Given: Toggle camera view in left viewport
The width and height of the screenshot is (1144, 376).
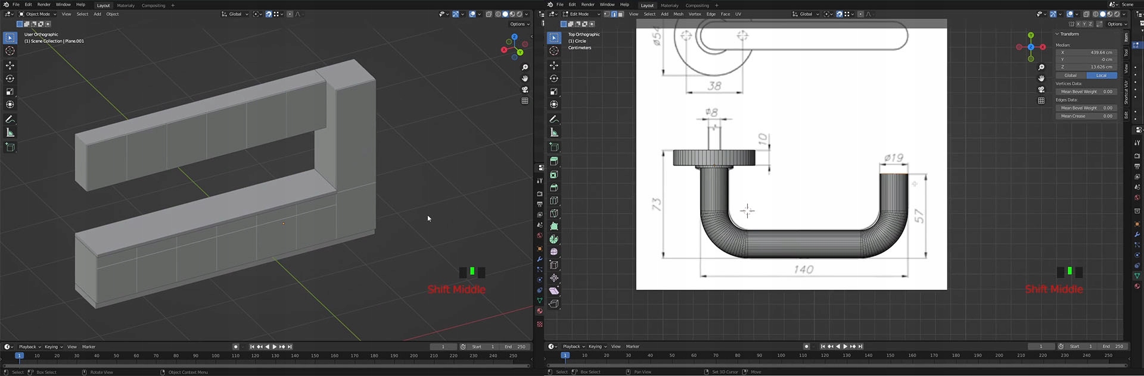Looking at the screenshot, I should coord(525,90).
